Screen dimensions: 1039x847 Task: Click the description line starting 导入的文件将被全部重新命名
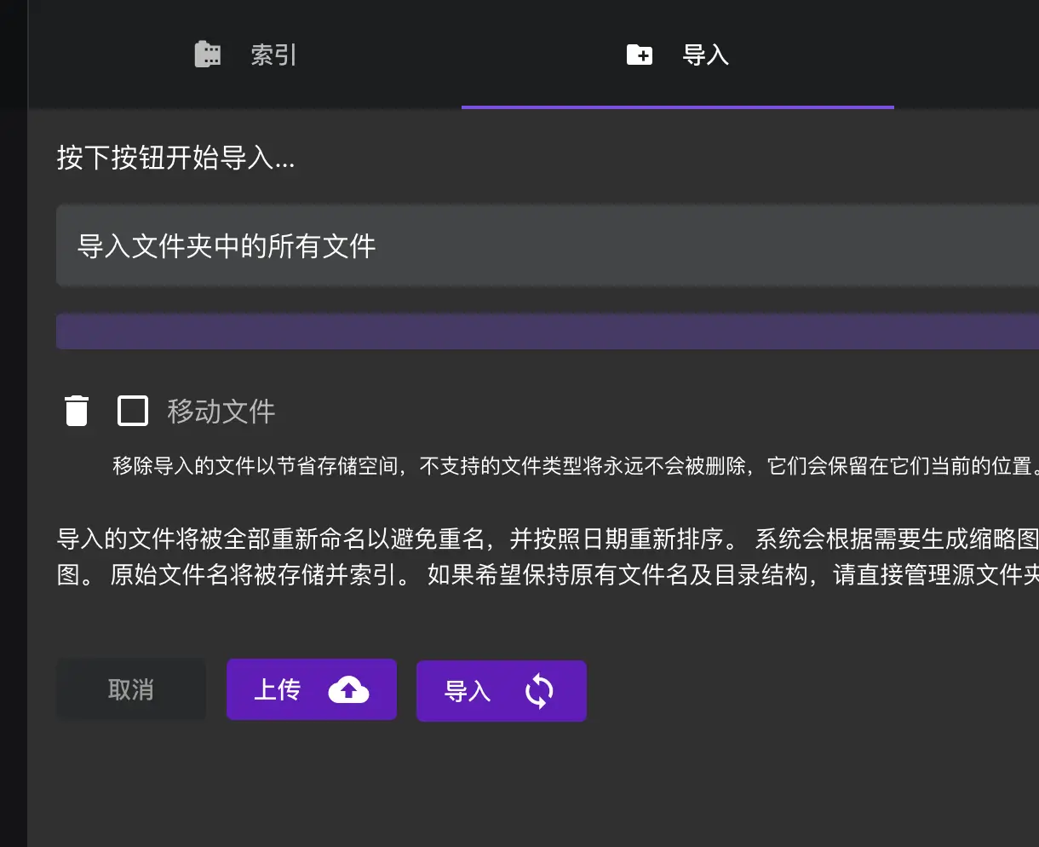(x=548, y=539)
